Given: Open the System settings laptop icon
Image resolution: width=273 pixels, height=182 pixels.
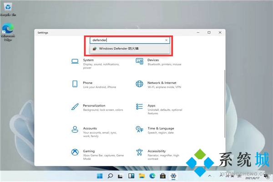Looking at the screenshot, I should point(75,61).
